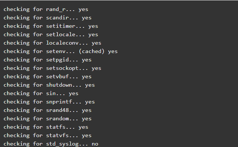This screenshot has height=147, width=238.
Task: Click the 'yes' result after setenv cached
Action: tap(113, 52)
